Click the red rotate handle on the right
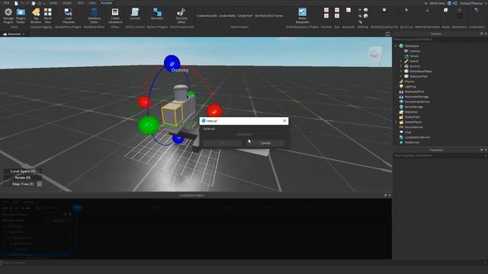This screenshot has height=274, width=488. tap(214, 111)
